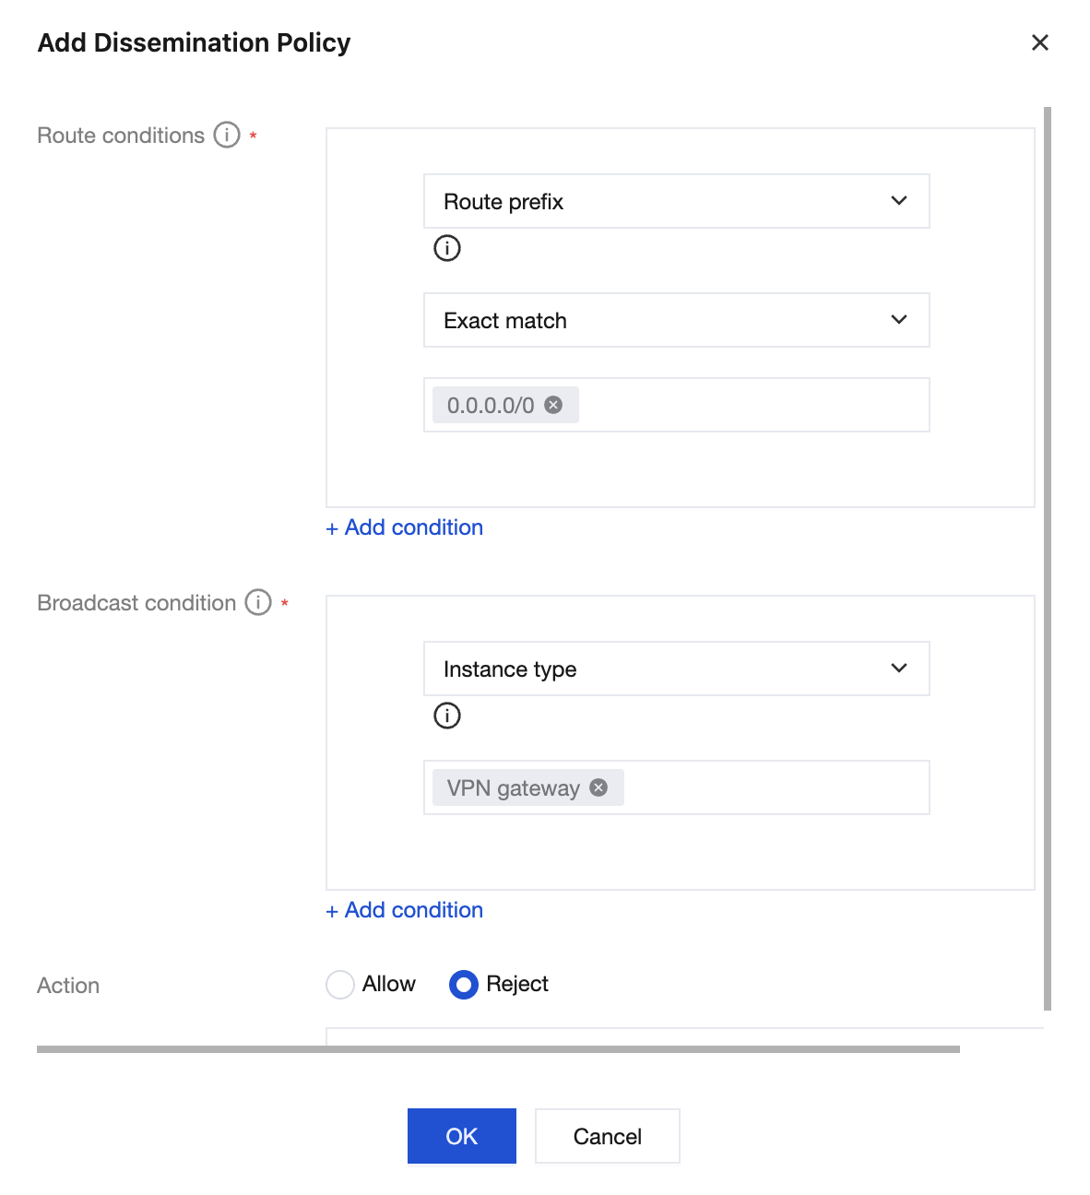Click info icon next to Broadcast condition label
The height and width of the screenshot is (1195, 1090).
pyautogui.click(x=258, y=602)
